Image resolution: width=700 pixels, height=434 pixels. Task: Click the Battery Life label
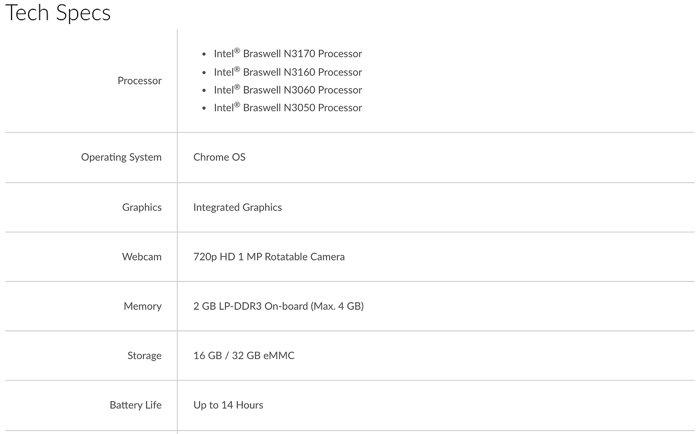pyautogui.click(x=136, y=405)
